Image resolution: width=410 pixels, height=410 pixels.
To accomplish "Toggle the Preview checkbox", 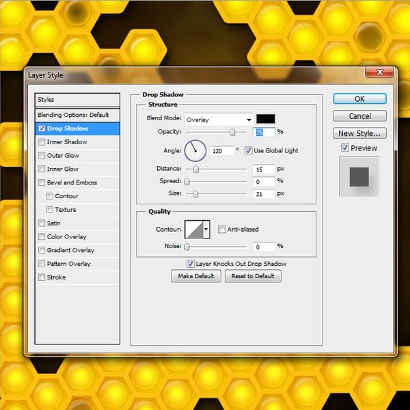I will (345, 148).
